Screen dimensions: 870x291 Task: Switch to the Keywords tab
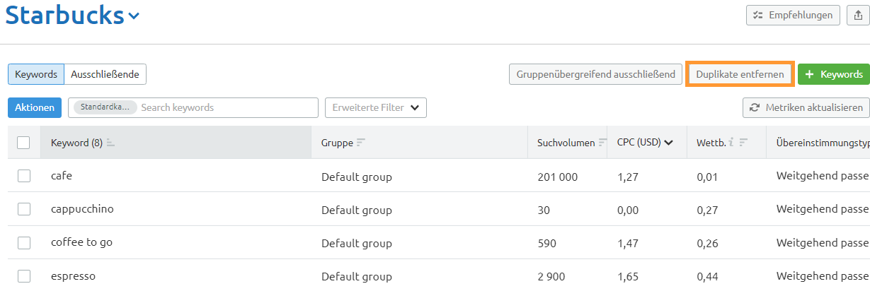[36, 74]
